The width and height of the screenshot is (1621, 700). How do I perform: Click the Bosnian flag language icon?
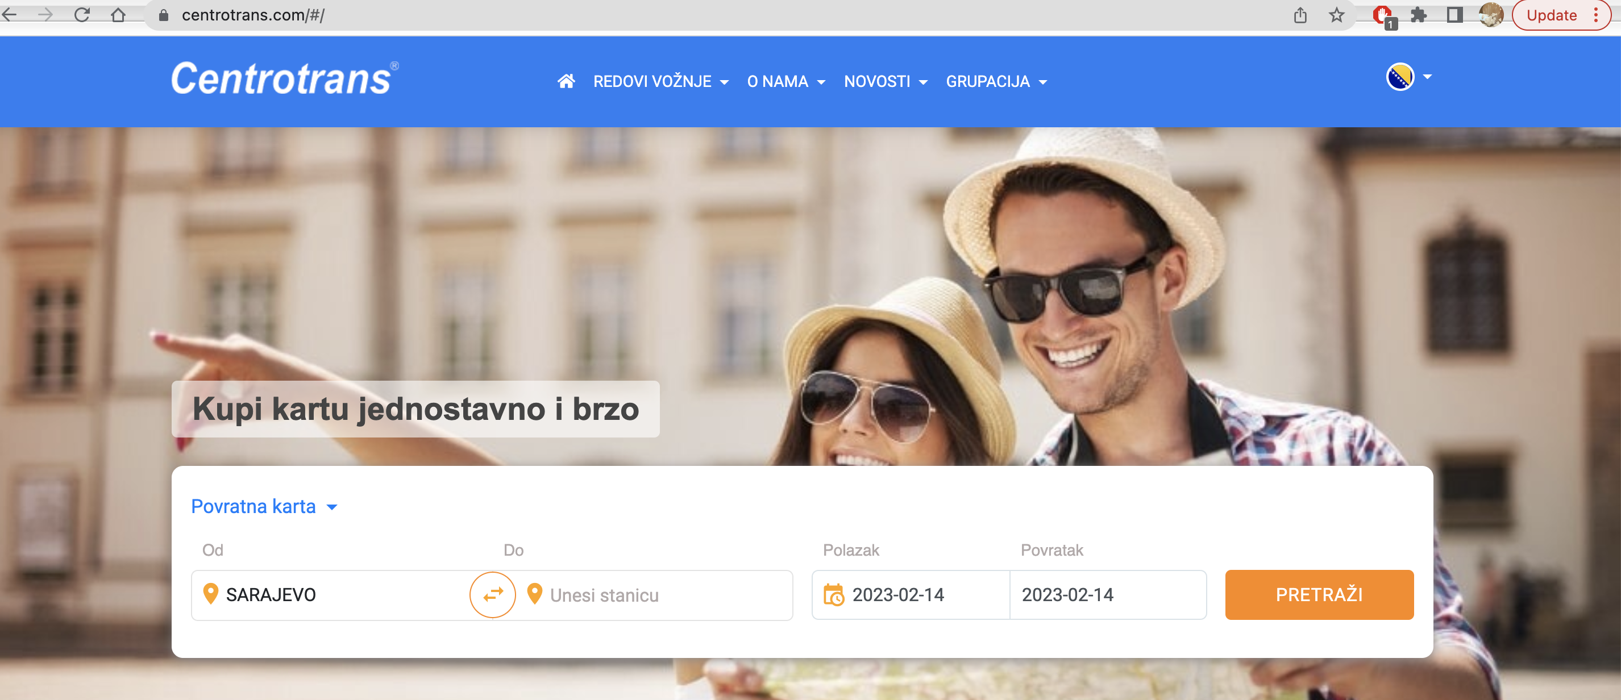click(x=1400, y=77)
